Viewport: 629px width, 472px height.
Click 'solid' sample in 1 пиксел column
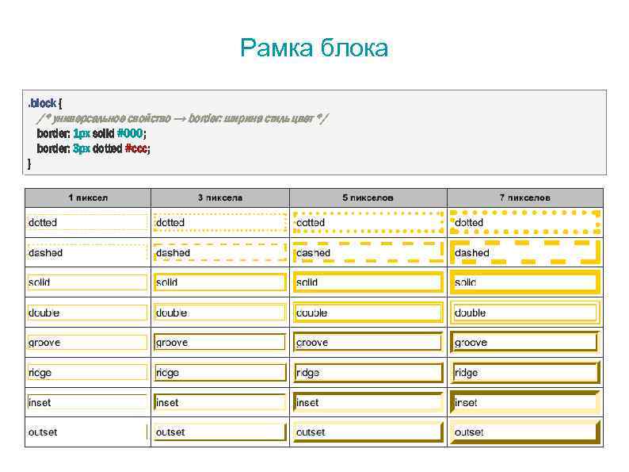(87, 282)
